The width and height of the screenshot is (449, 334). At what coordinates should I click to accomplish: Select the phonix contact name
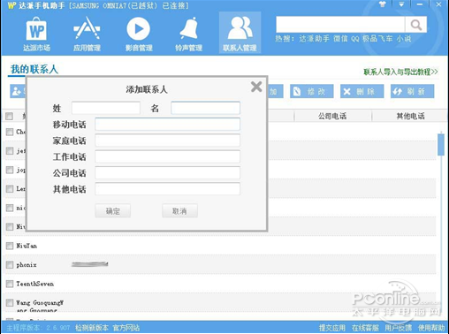[27, 265]
